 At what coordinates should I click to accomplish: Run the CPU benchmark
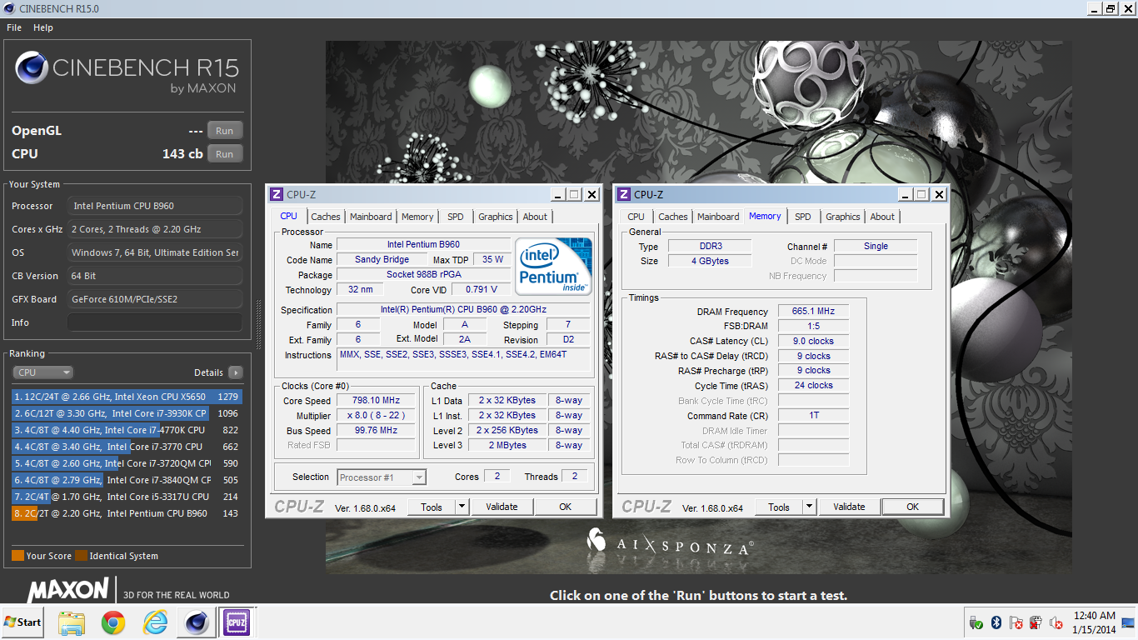225,154
